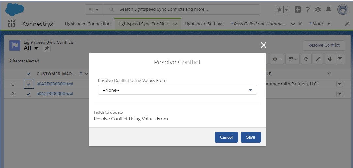Open the Global Actions plus icon
Screen dimensions: 353x168
tap(297, 9)
